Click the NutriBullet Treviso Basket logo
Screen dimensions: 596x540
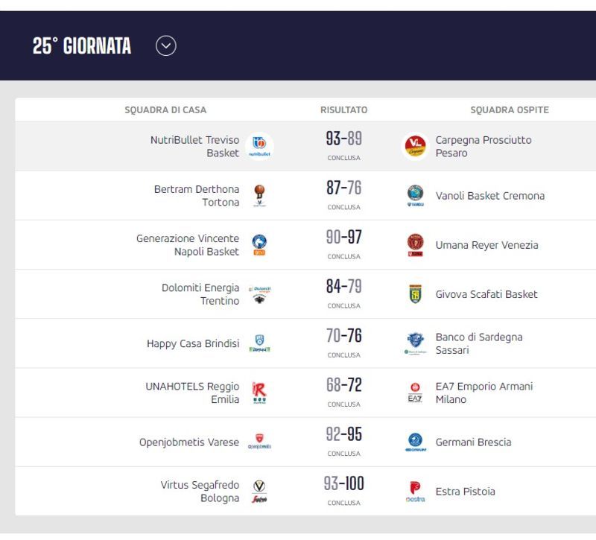259,146
